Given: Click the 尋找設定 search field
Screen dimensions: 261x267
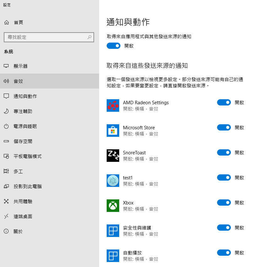Looking at the screenshot, I should click(45, 37).
